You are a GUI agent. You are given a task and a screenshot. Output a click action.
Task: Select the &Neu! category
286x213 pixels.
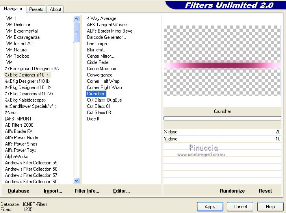point(11,113)
